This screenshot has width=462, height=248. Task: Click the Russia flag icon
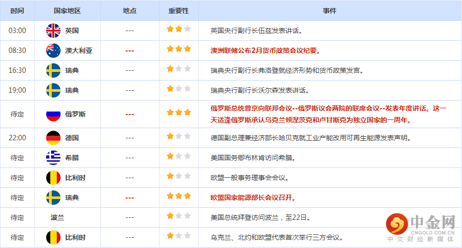point(53,114)
